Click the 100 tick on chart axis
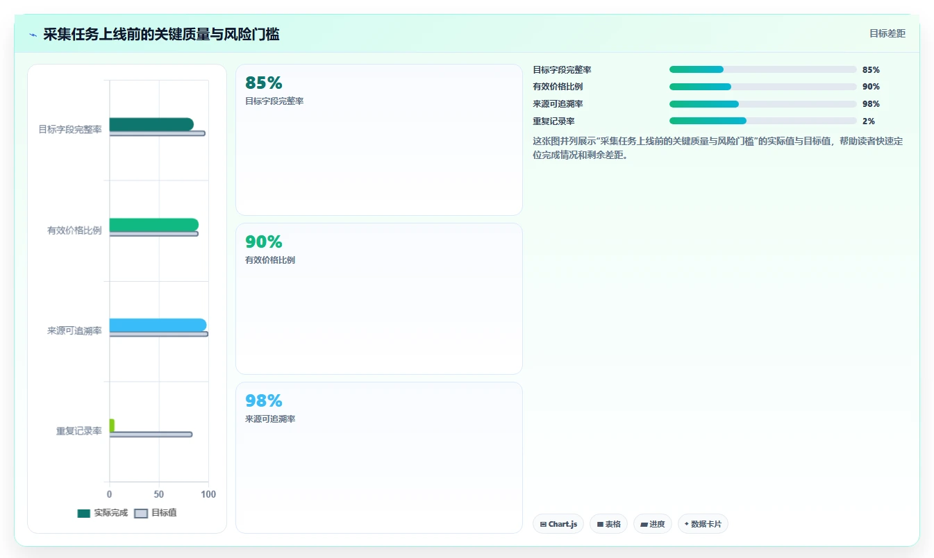The height and width of the screenshot is (558, 934). 208,494
